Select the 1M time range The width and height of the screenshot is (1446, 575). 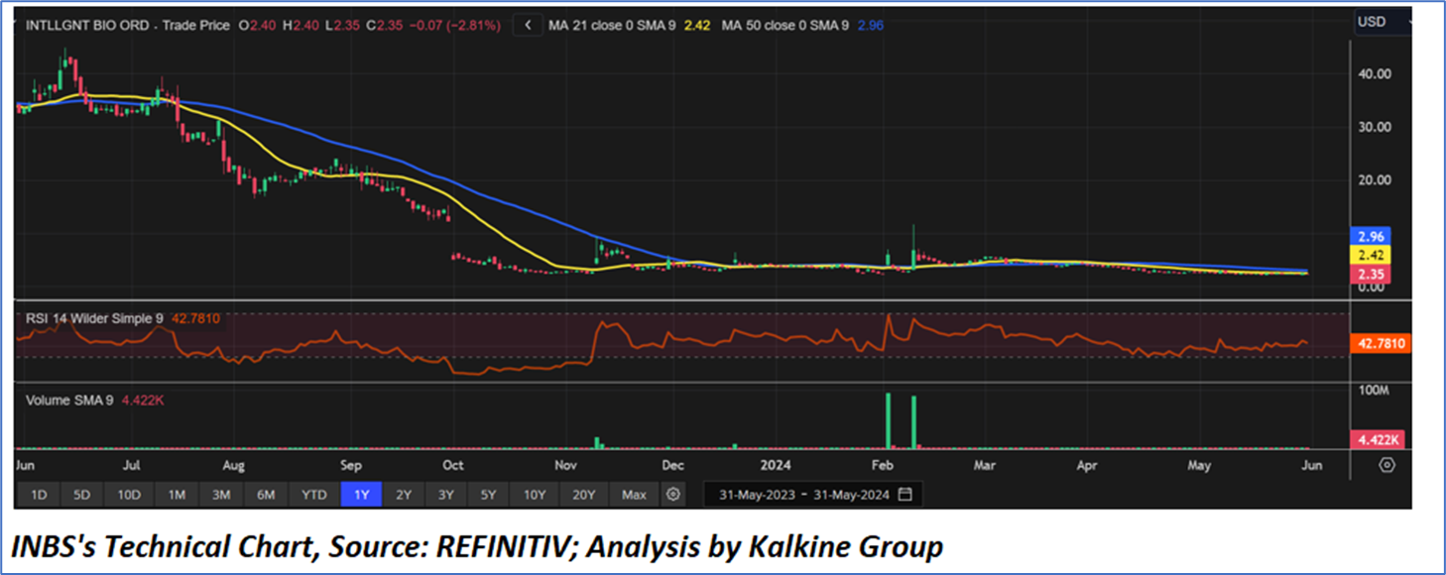coord(176,494)
